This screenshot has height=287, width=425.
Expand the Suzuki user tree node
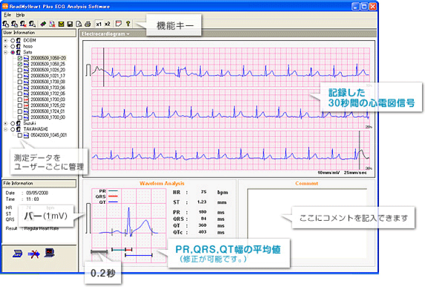[5, 123]
